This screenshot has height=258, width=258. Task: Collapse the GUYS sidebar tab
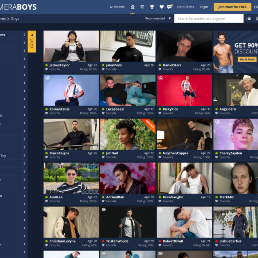coord(32,41)
